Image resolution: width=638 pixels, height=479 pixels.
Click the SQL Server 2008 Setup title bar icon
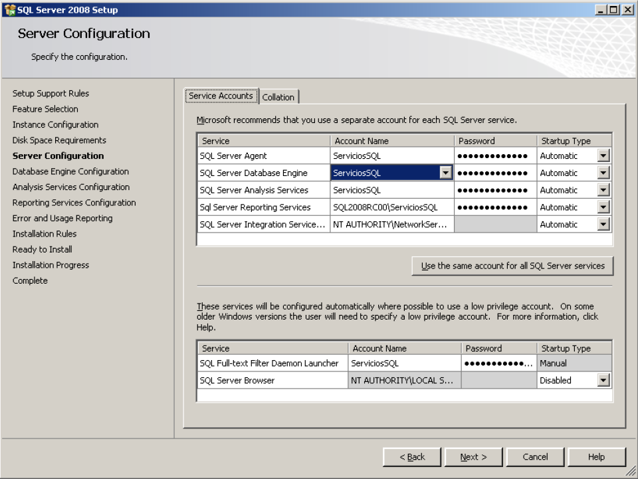coord(11,9)
